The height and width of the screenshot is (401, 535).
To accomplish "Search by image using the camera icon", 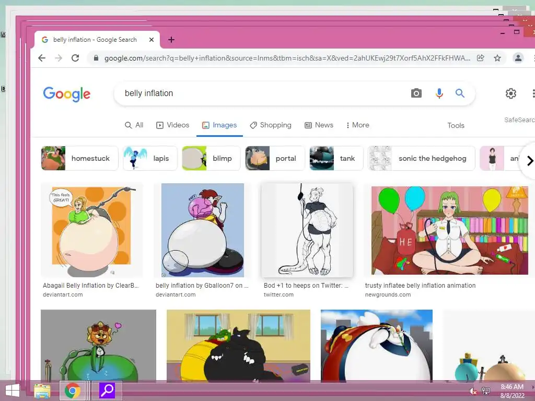I will (416, 93).
